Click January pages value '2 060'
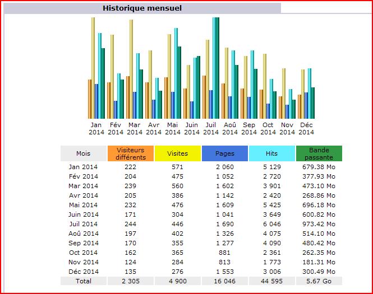Screen dimensions: 373x294 tap(225, 167)
